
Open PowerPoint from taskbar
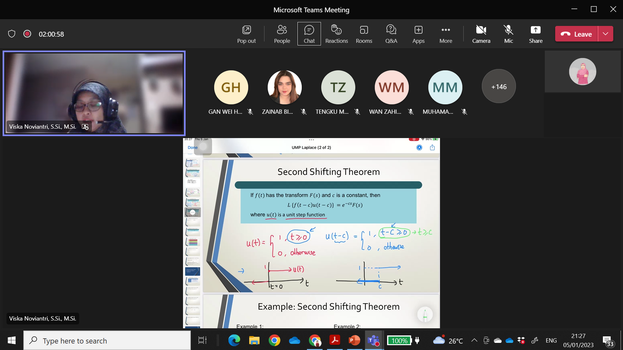pos(354,340)
